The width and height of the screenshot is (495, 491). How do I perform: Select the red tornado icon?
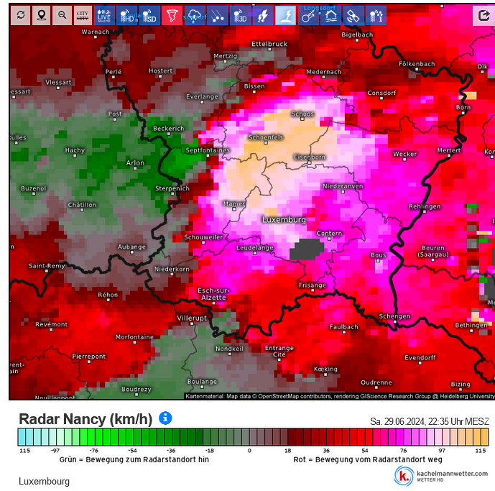coord(172,15)
